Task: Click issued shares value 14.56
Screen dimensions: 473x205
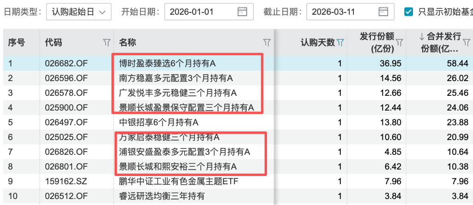Action: tap(391, 78)
